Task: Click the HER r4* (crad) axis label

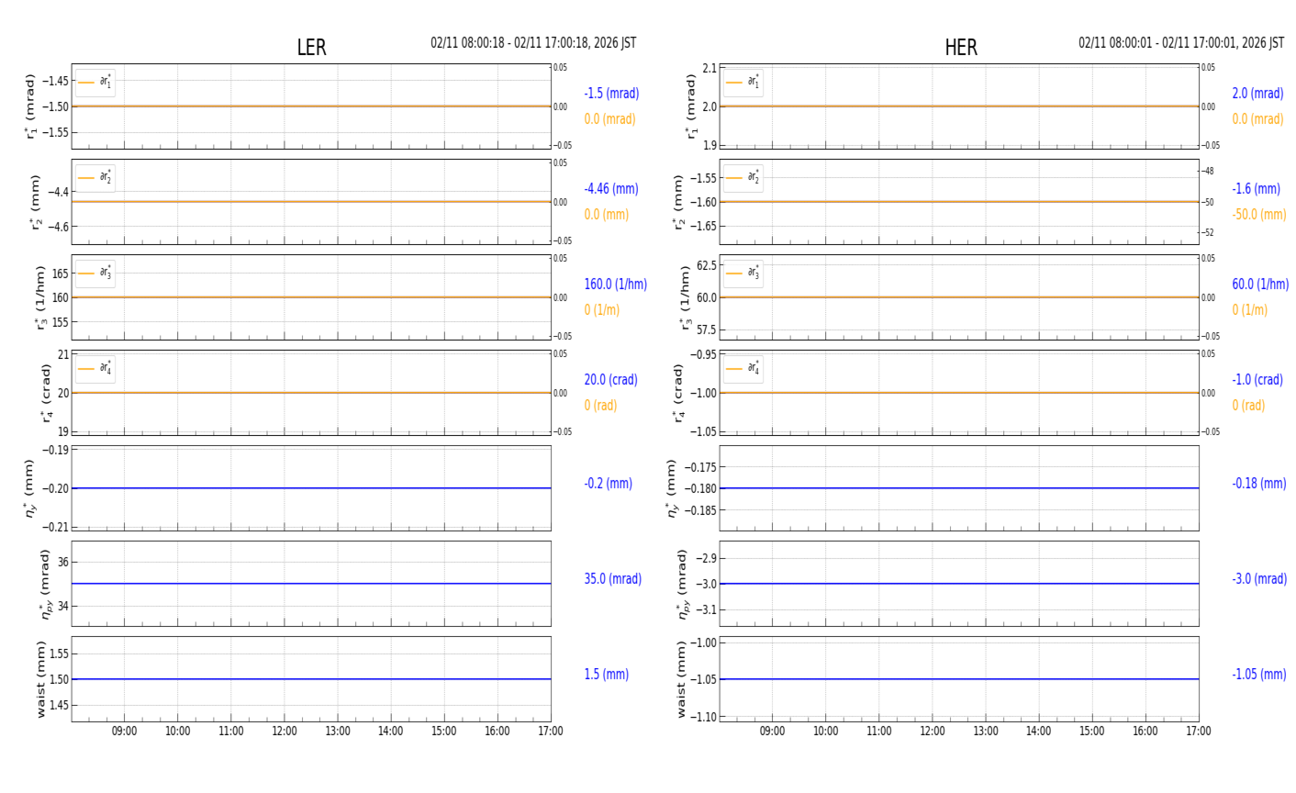Action: [678, 393]
